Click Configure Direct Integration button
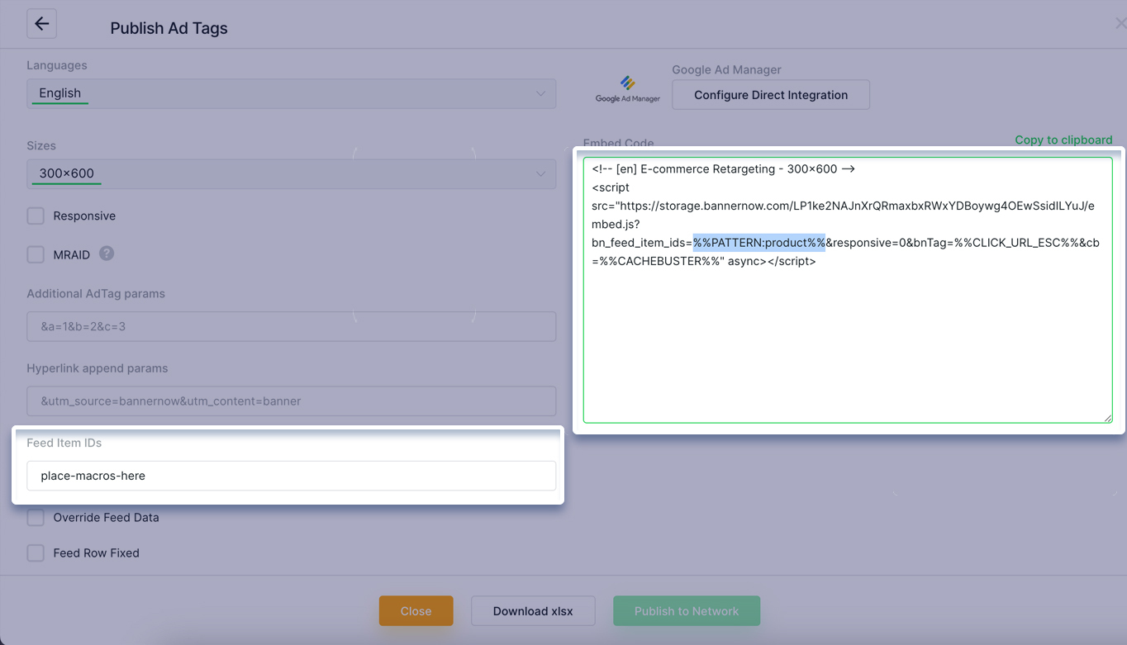The image size is (1127, 645). pos(771,95)
